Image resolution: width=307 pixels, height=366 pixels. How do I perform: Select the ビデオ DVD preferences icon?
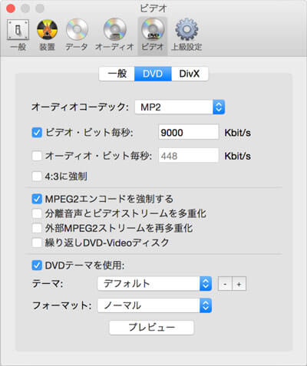pyautogui.click(x=153, y=35)
